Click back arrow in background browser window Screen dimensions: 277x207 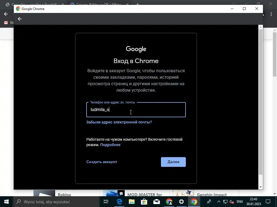click(x=6, y=14)
